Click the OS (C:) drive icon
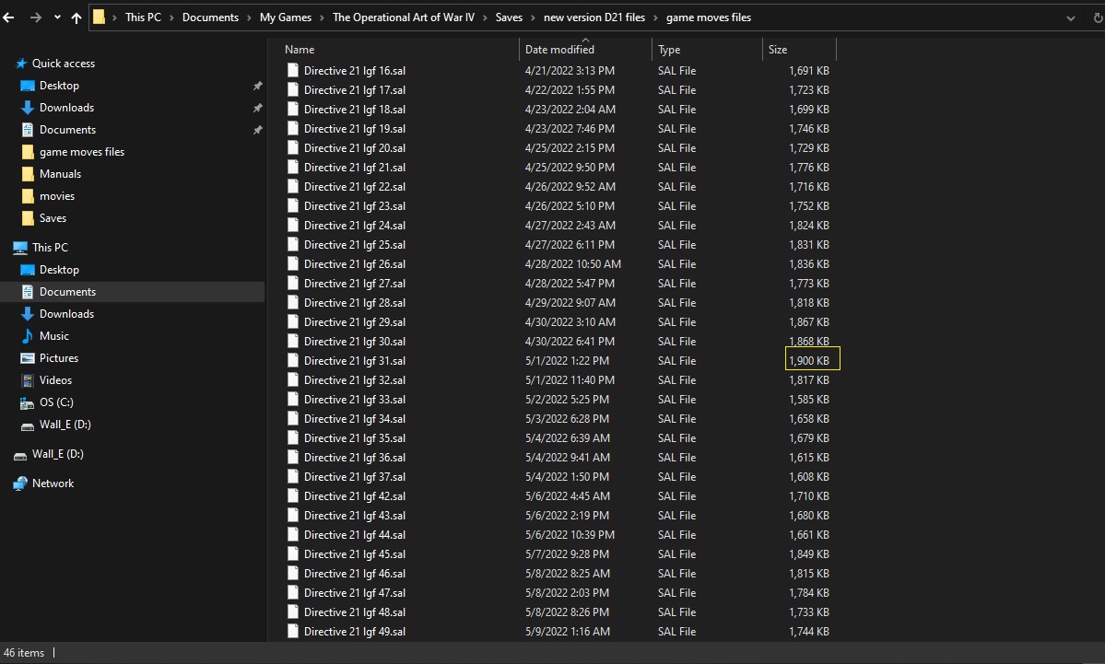 [x=27, y=402]
